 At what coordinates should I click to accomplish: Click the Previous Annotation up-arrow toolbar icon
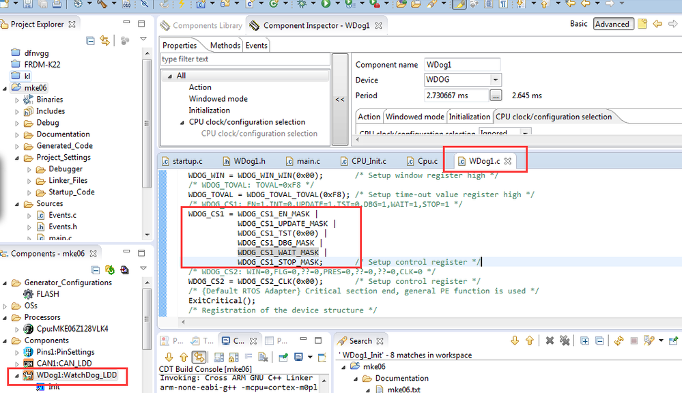click(x=544, y=4)
